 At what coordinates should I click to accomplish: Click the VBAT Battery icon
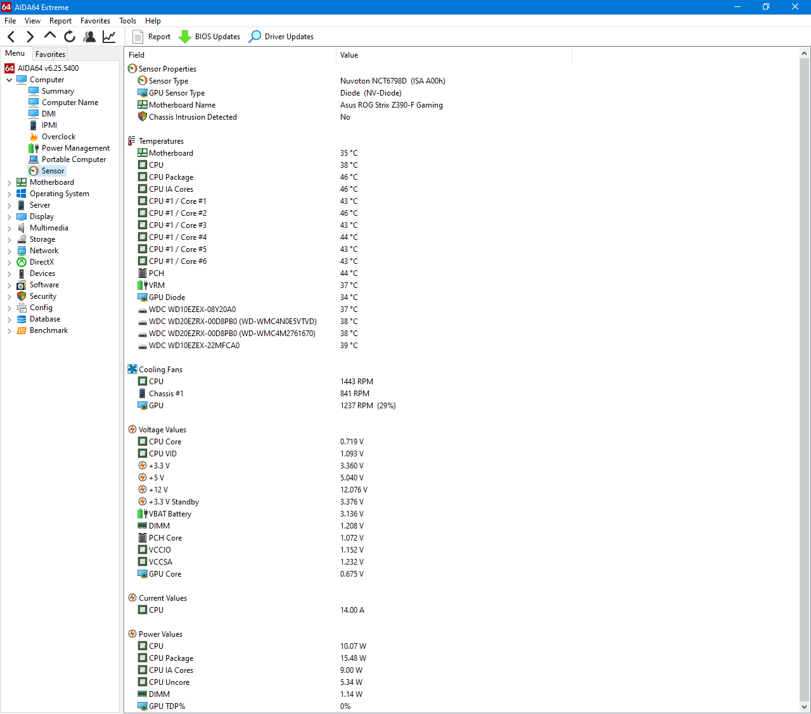pos(143,513)
